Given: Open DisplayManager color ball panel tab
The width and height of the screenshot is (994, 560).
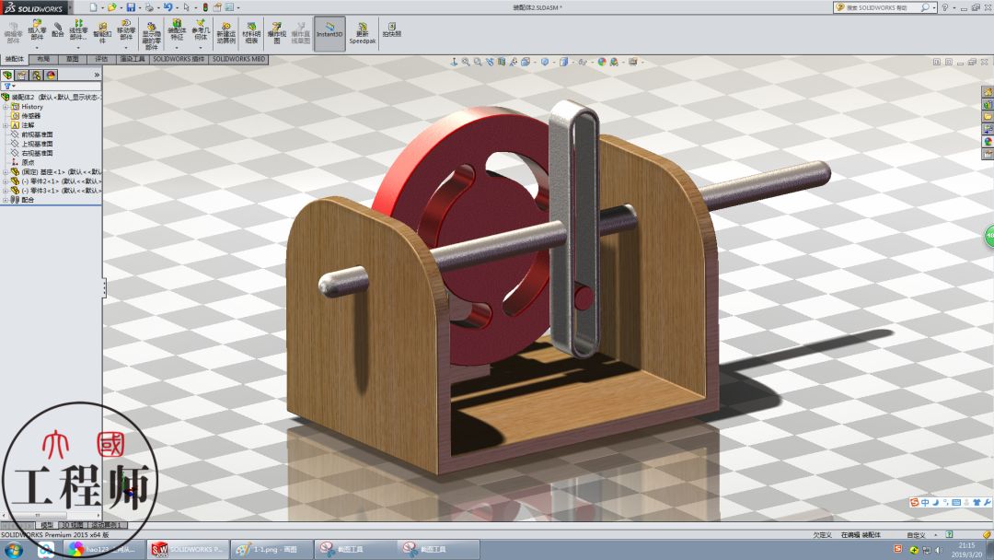Looking at the screenshot, I should pos(51,75).
